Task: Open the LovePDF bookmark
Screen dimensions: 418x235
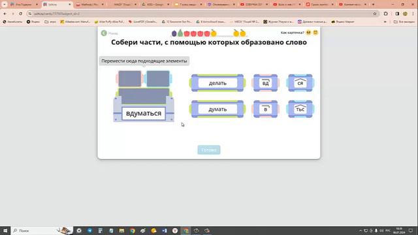Action: pyautogui.click(x=143, y=22)
